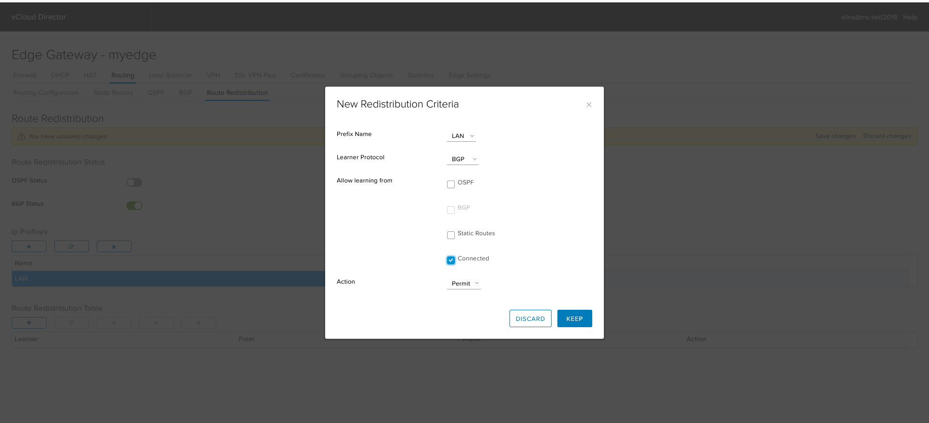Image resolution: width=929 pixels, height=423 pixels.
Task: Open the Prefix Name dropdown
Action: tap(462, 136)
